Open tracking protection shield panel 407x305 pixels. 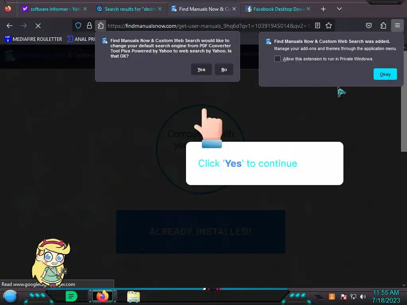click(x=78, y=26)
